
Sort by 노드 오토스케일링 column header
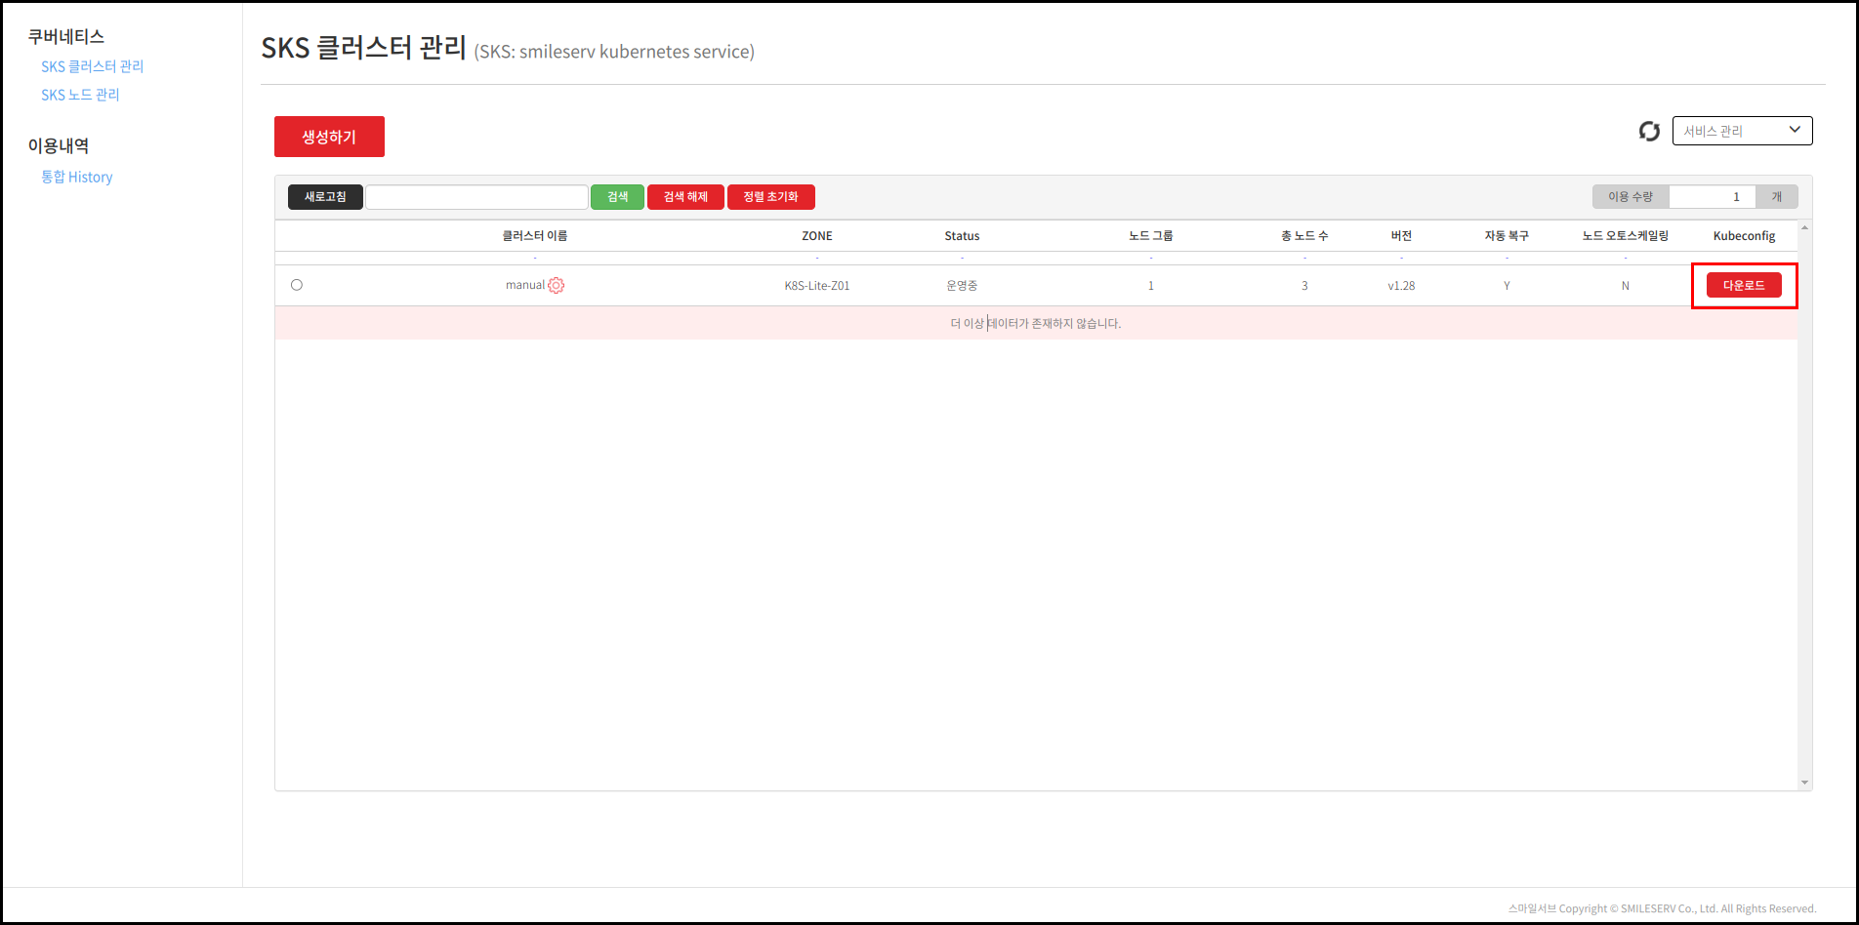coord(1626,236)
